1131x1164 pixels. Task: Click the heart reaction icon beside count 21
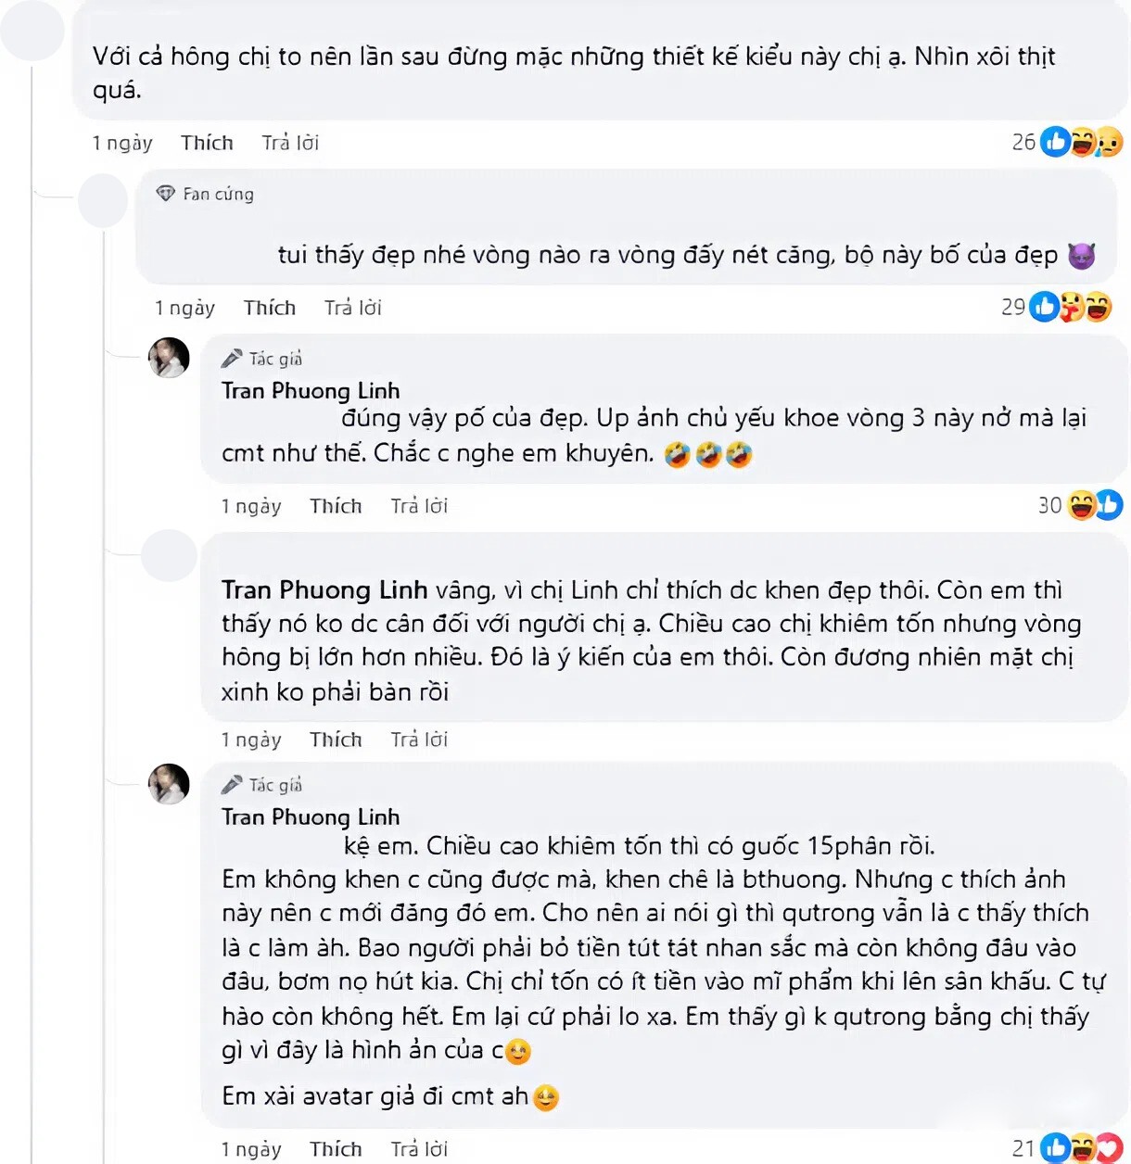tap(1109, 1148)
